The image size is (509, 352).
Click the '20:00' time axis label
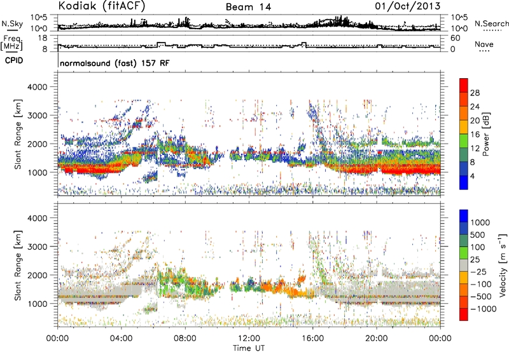[376, 339]
